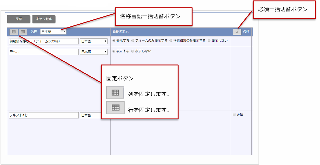Click the 初期値保存なし name input field
This screenshot has height=165, width=320.
44,41
